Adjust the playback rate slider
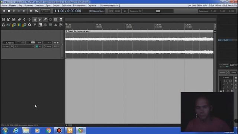238x134 pixels. click(158, 11)
